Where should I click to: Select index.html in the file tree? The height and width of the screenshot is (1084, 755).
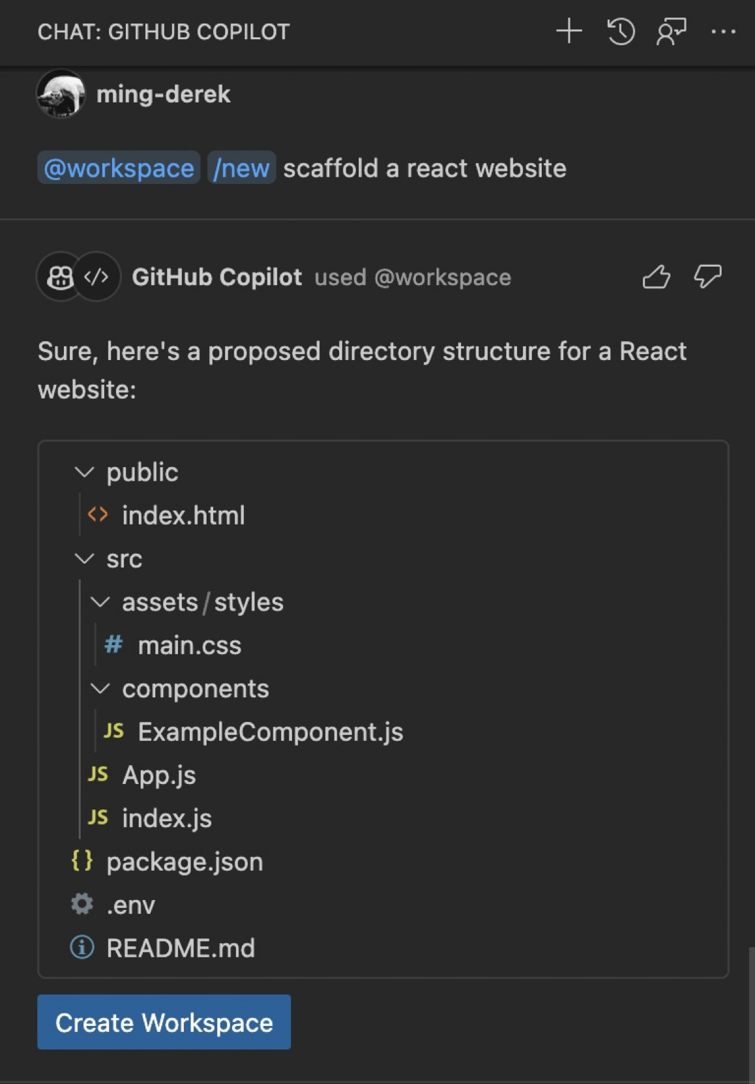183,515
